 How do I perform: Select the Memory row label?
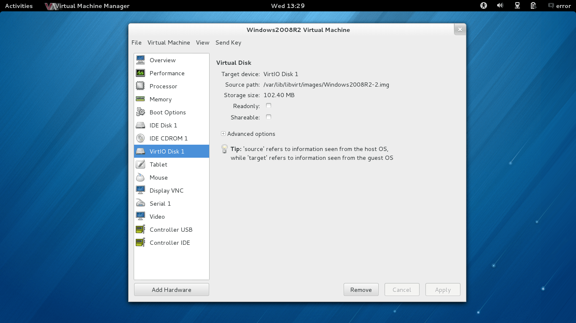(161, 99)
